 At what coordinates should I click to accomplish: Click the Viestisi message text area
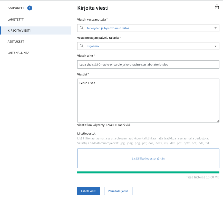coord(148,100)
